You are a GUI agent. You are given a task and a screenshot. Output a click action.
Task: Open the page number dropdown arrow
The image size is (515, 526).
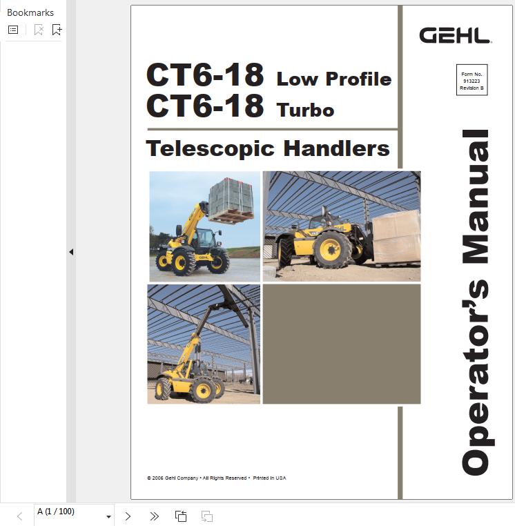pyautogui.click(x=108, y=516)
